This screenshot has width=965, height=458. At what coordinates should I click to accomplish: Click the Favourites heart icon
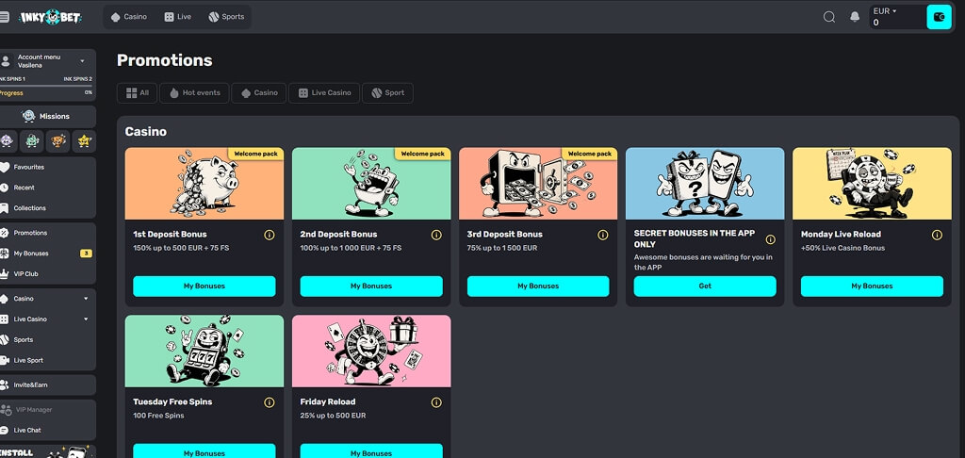click(x=5, y=167)
